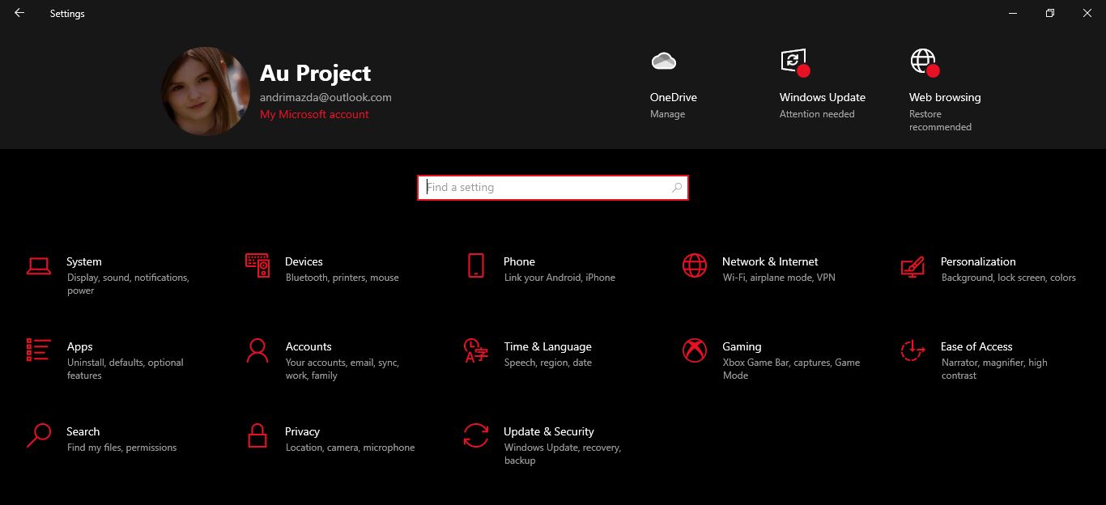
Task: Click the Windows Update label in header
Action: [823, 97]
